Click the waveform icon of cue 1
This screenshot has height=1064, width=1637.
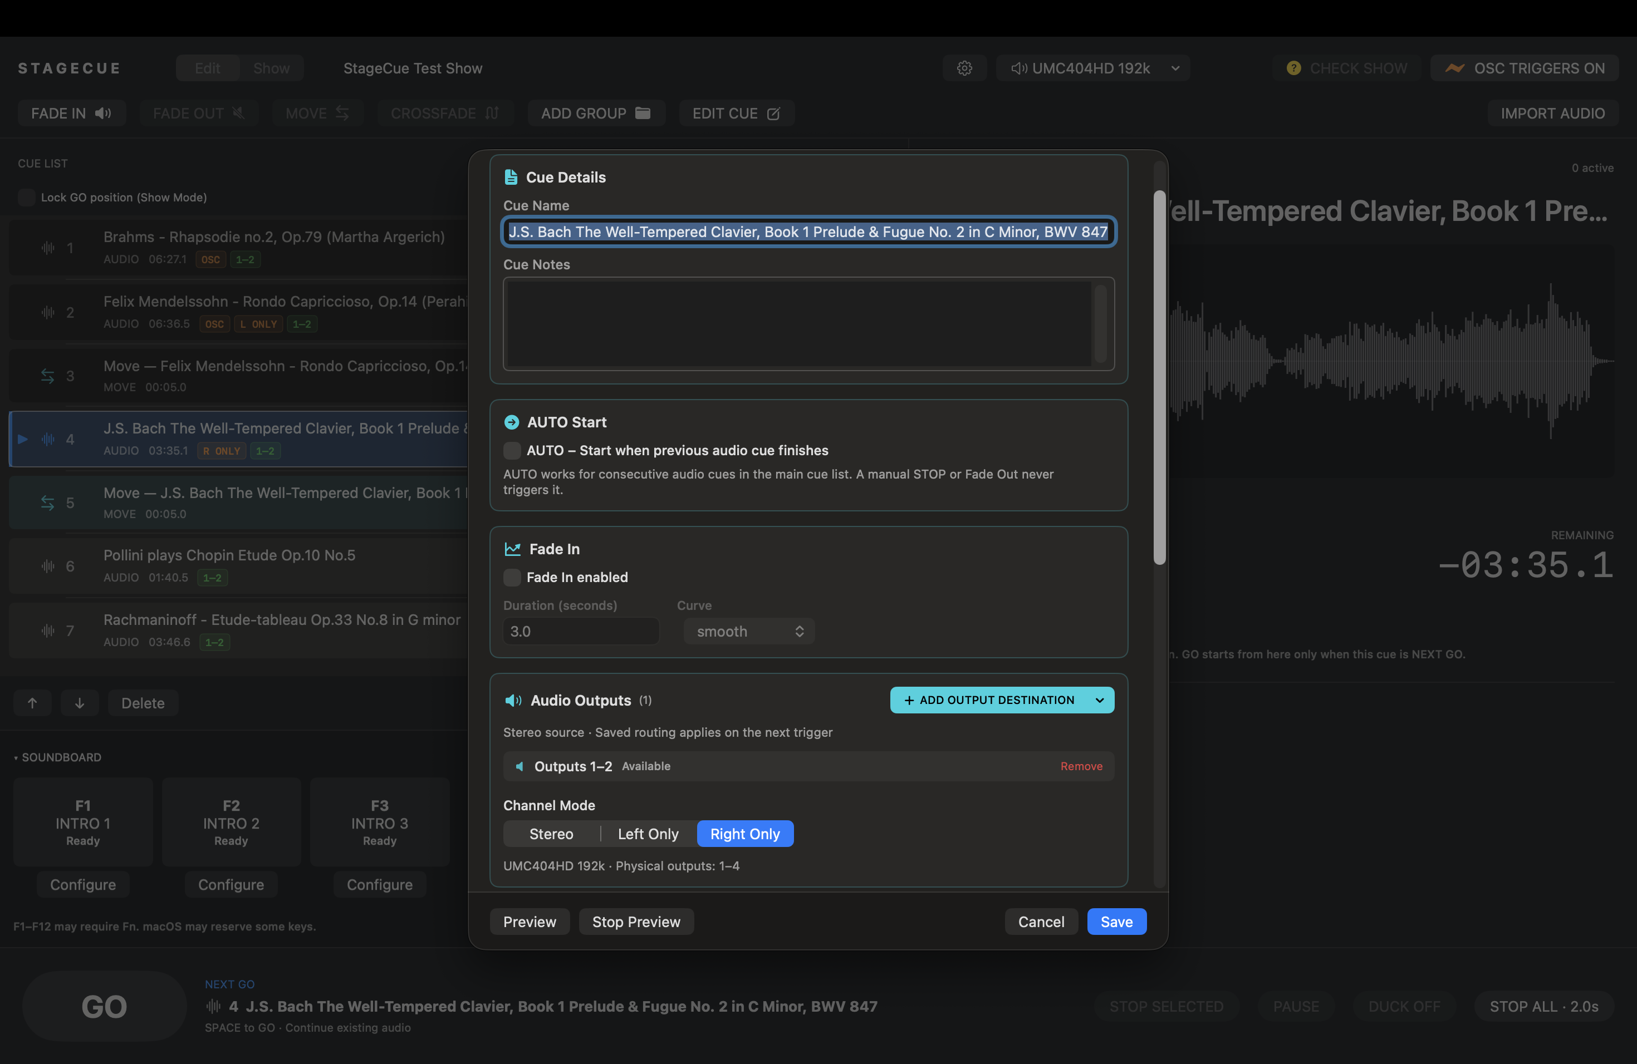tap(47, 248)
